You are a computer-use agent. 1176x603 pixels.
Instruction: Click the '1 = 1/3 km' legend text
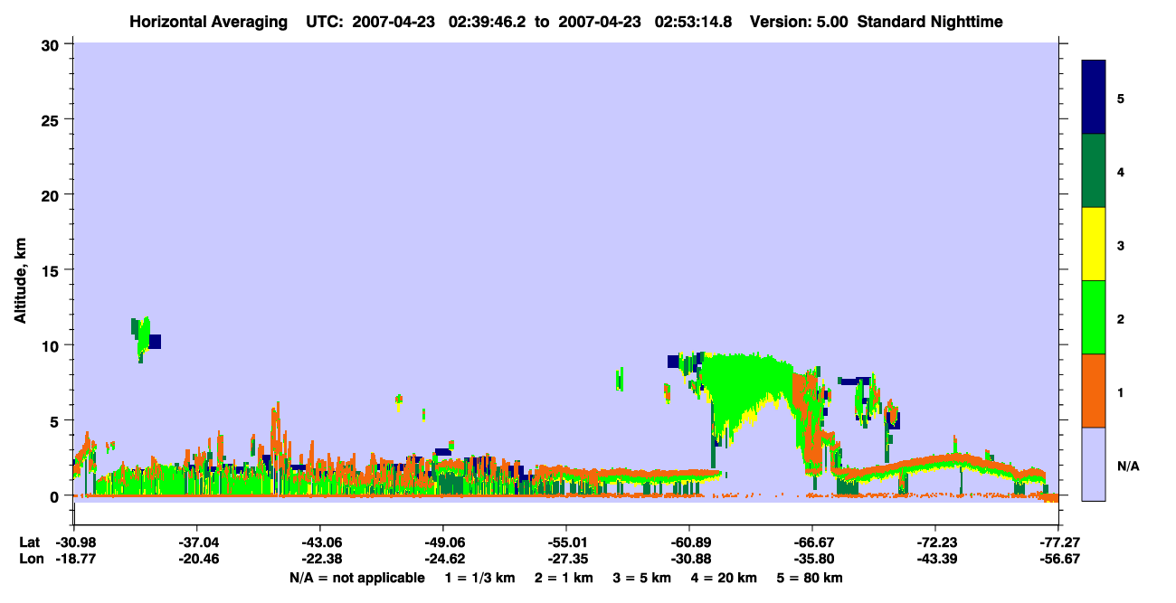(x=479, y=578)
